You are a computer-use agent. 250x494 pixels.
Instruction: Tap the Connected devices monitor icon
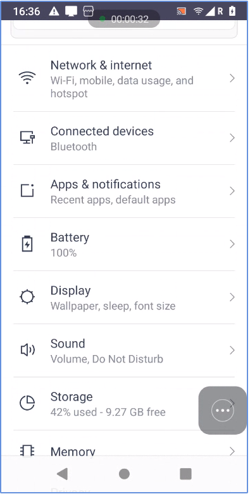pyautogui.click(x=27, y=138)
